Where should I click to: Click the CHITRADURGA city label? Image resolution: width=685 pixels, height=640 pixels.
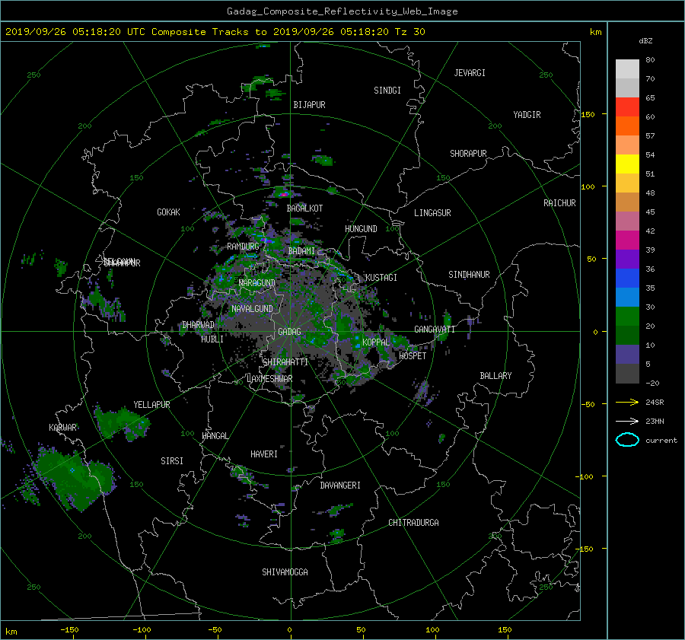click(x=413, y=523)
